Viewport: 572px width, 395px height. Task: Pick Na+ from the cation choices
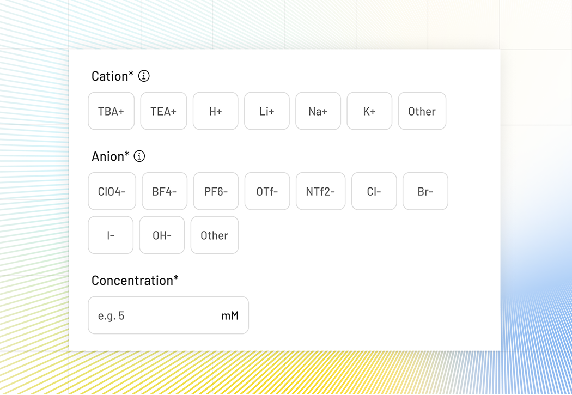coord(318,111)
